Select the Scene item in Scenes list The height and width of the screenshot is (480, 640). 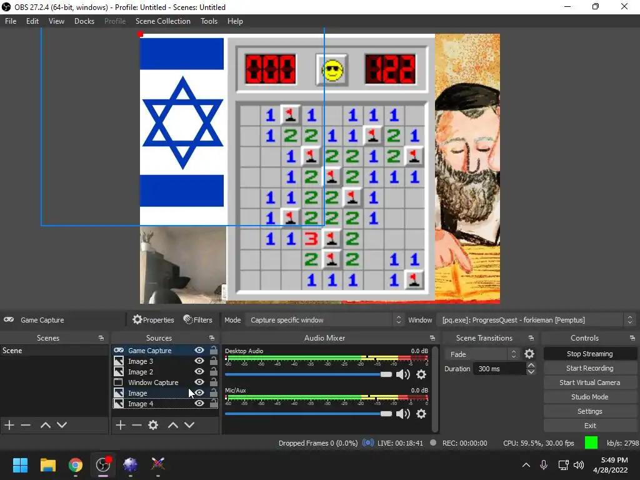54,351
